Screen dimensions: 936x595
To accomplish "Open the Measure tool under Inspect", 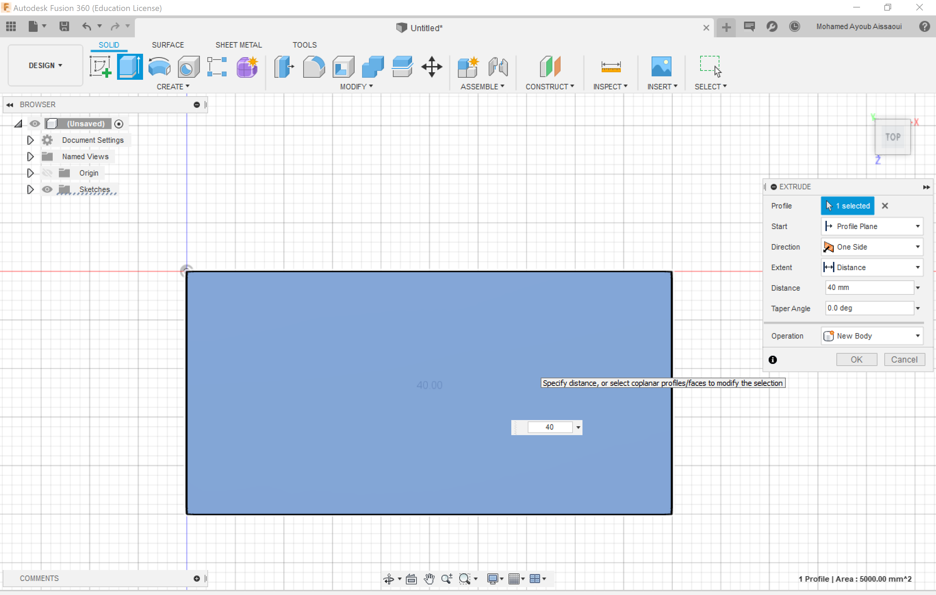I will click(x=610, y=66).
